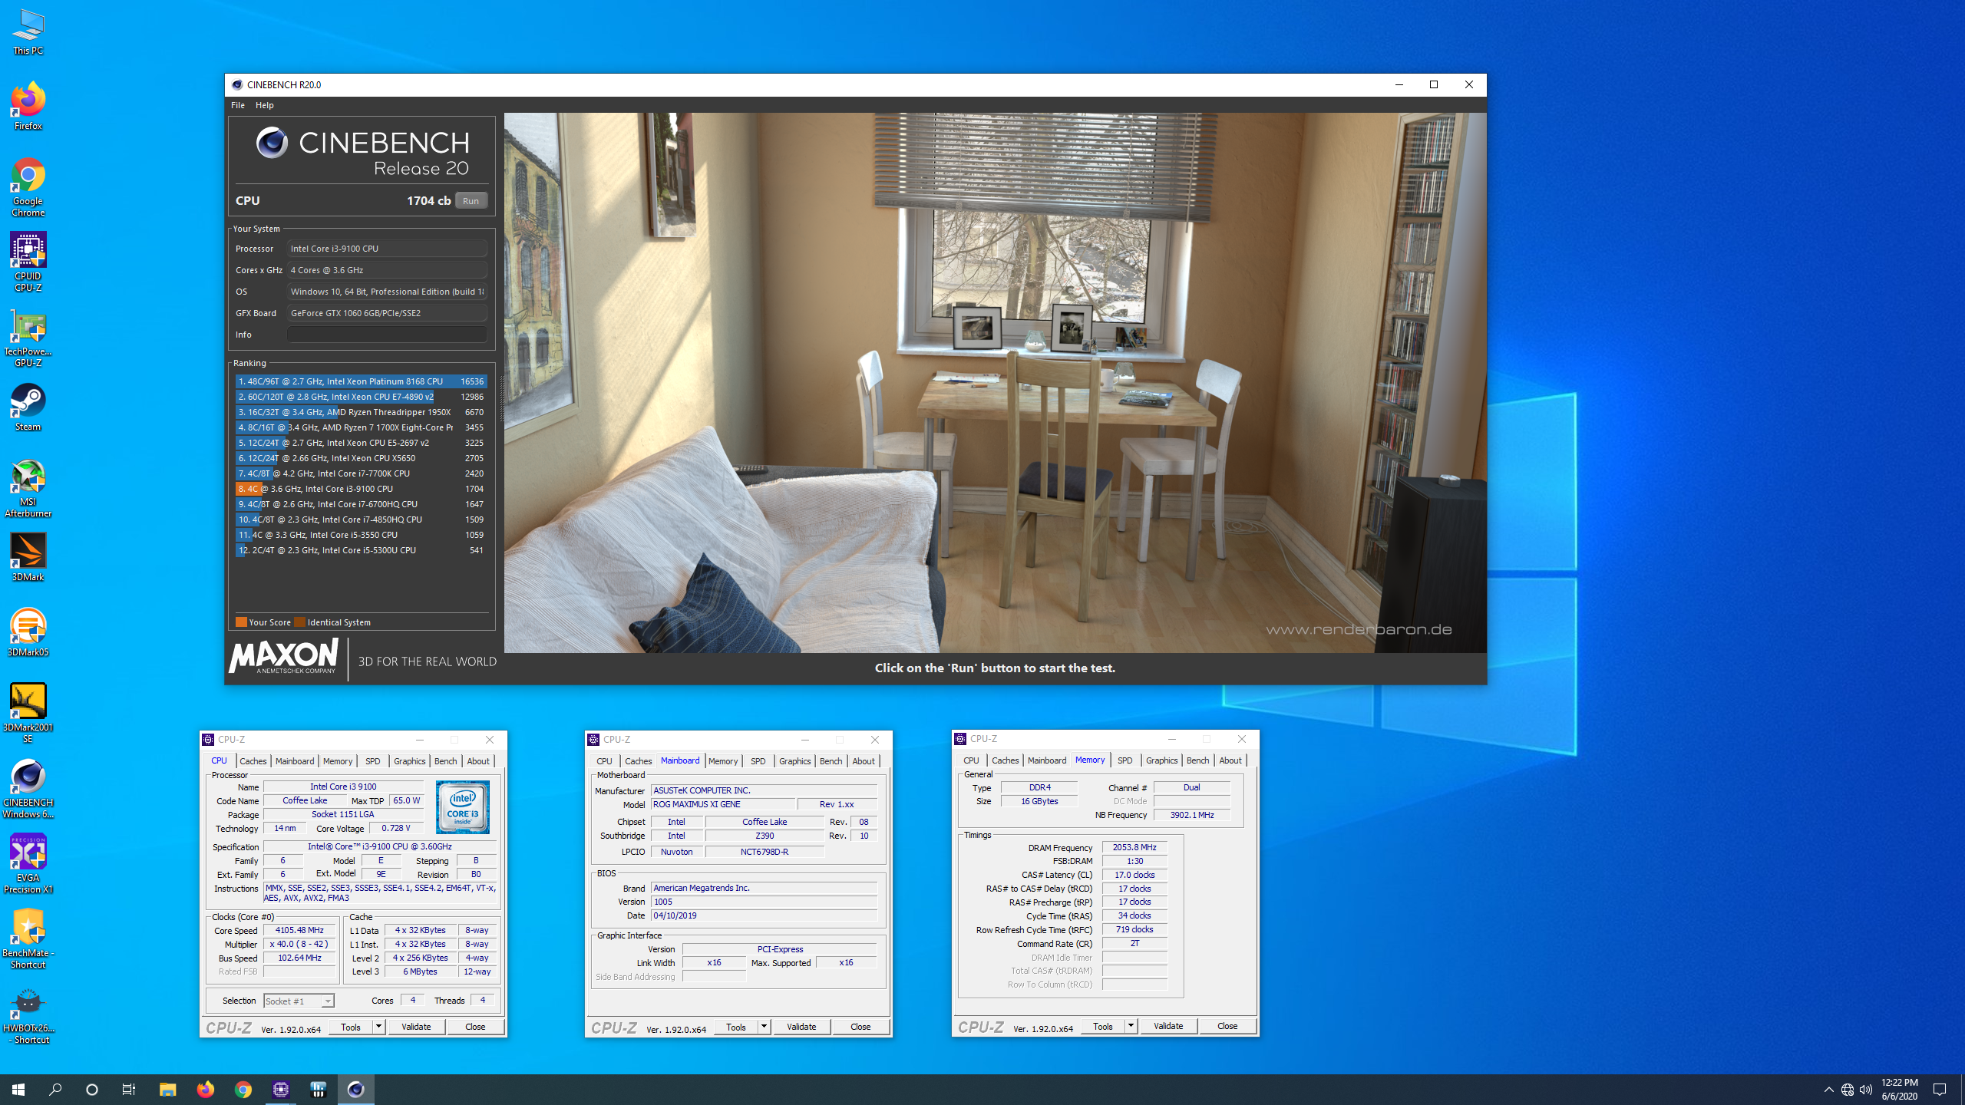Select ranking entry Xeon Platinum 8168 CPU
The width and height of the screenshot is (1965, 1105).
(x=361, y=381)
